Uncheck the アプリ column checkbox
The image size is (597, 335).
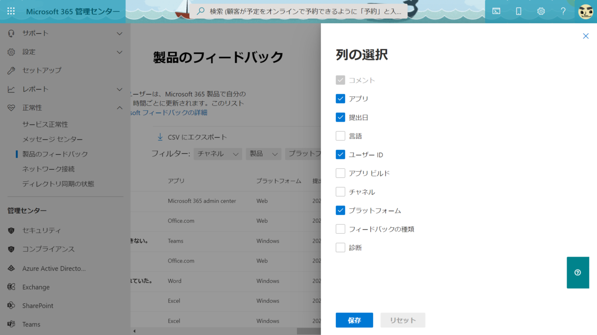[340, 99]
